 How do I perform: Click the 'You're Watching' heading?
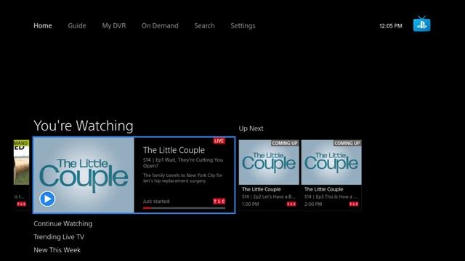[84, 125]
